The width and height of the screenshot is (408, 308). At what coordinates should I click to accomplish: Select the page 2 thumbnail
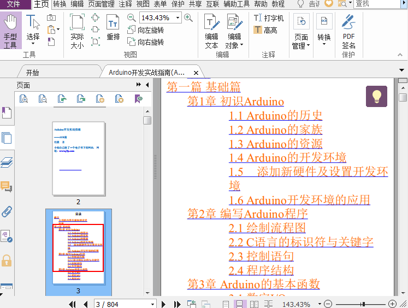[x=78, y=158]
